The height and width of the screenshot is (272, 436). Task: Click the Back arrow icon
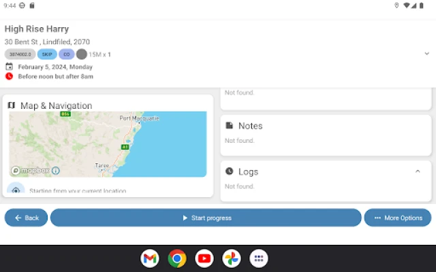[18, 218]
